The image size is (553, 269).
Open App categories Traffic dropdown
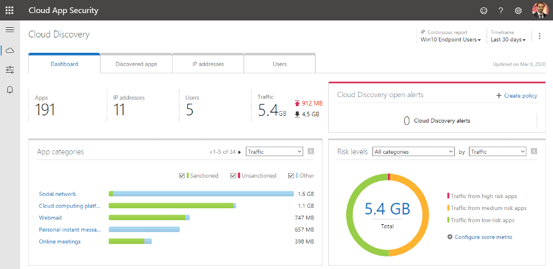pyautogui.click(x=274, y=152)
